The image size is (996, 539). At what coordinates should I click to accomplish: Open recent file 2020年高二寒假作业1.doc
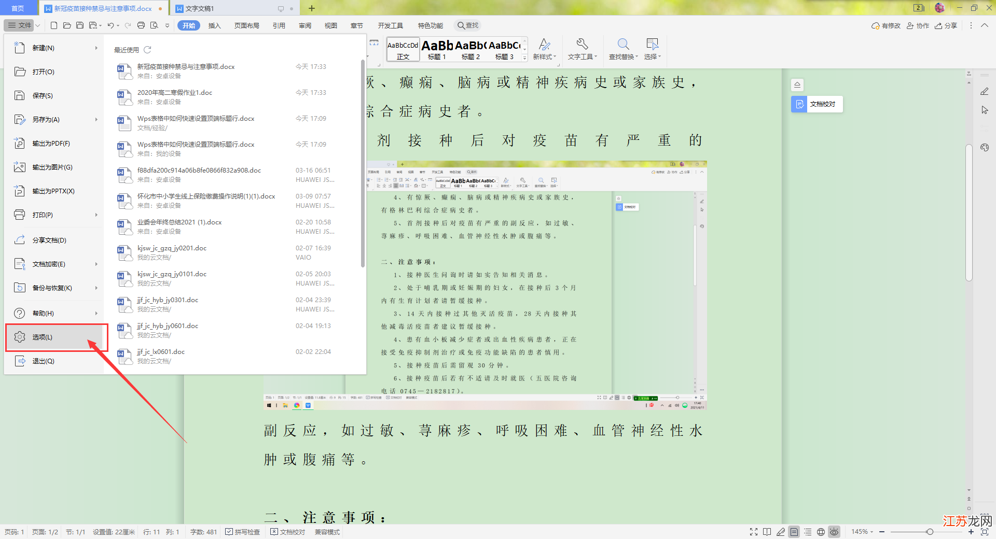point(233,97)
